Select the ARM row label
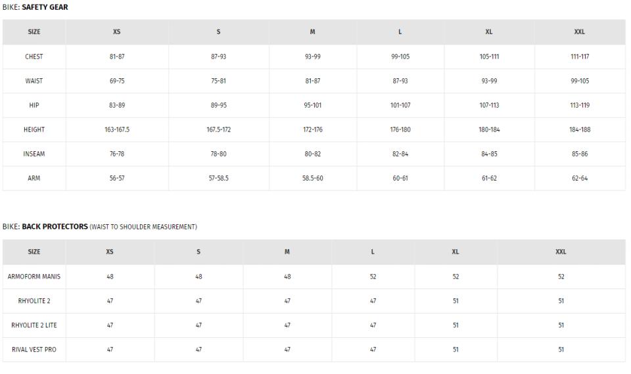The width and height of the screenshot is (631, 374). point(34,178)
